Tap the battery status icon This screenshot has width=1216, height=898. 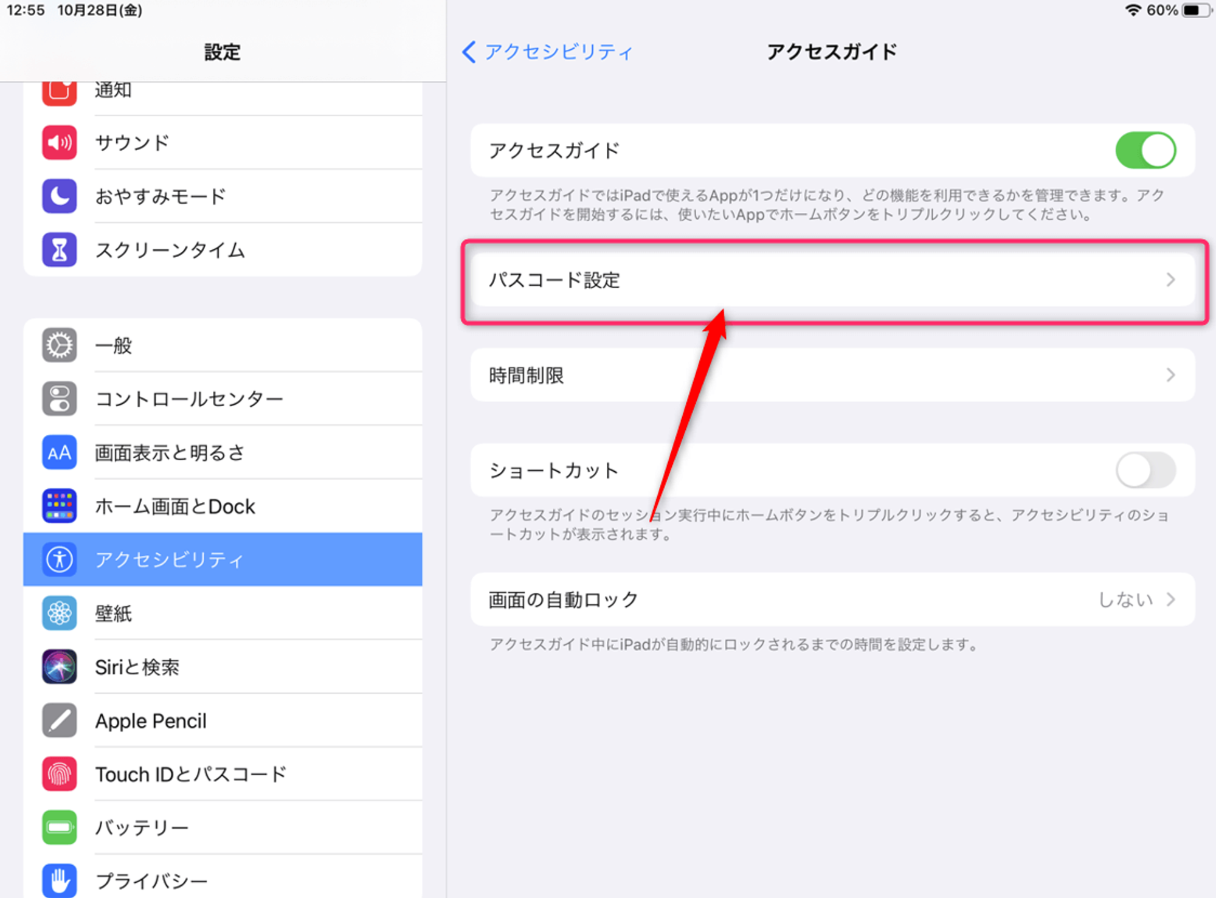click(x=1197, y=10)
